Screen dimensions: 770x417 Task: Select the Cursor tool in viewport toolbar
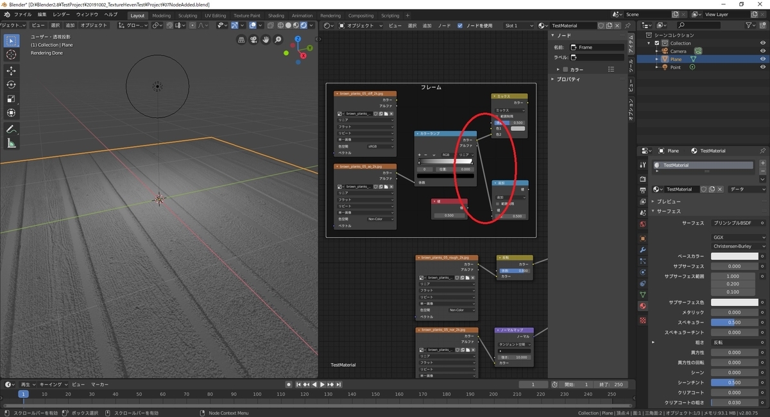11,55
